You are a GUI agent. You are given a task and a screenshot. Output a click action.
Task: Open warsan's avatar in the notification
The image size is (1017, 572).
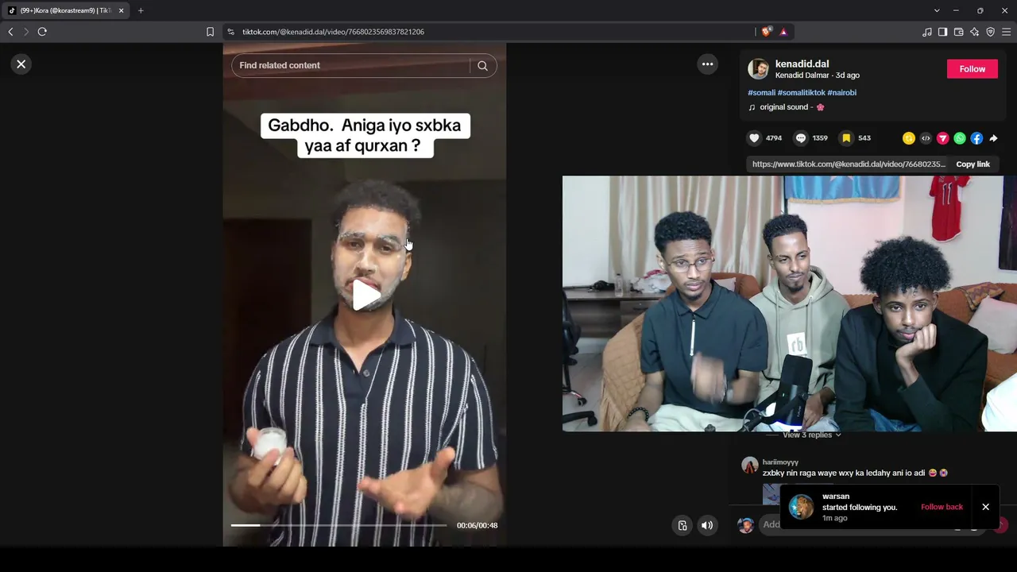tap(801, 507)
